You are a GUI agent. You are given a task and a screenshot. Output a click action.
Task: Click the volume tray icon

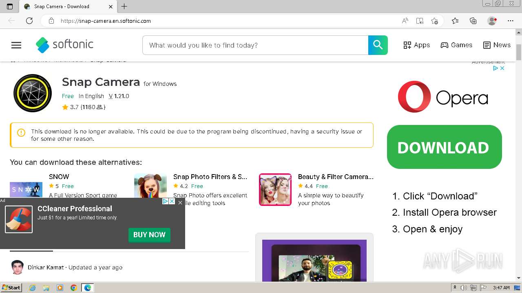point(464,288)
